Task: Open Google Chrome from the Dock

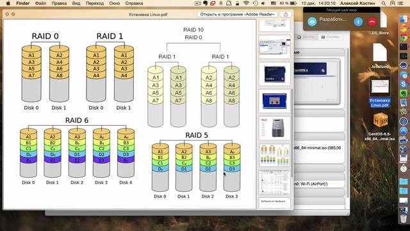Action: click(404, 37)
